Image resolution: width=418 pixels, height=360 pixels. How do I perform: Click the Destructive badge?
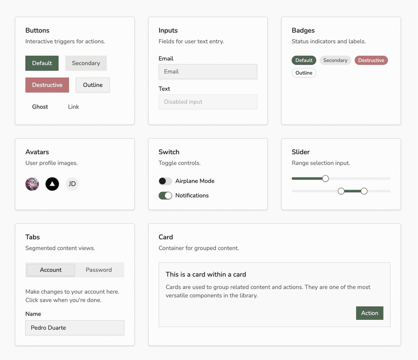371,60
